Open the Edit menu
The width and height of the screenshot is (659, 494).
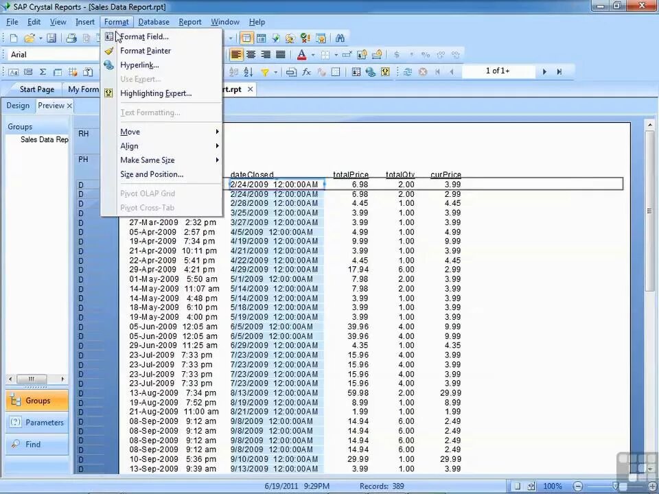point(34,22)
